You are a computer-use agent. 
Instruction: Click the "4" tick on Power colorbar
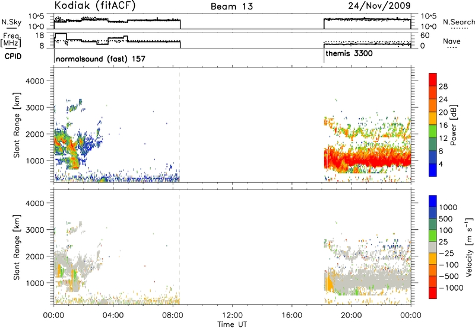pyautogui.click(x=441, y=164)
